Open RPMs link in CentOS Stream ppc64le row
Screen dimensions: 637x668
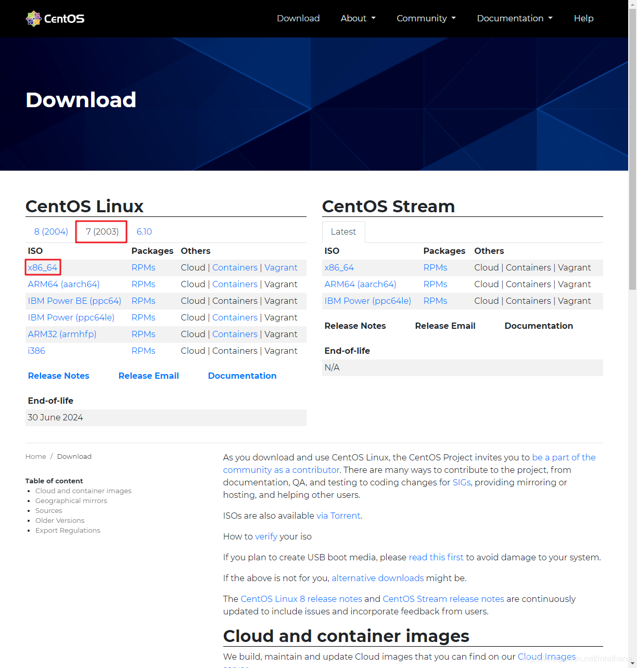pos(435,301)
